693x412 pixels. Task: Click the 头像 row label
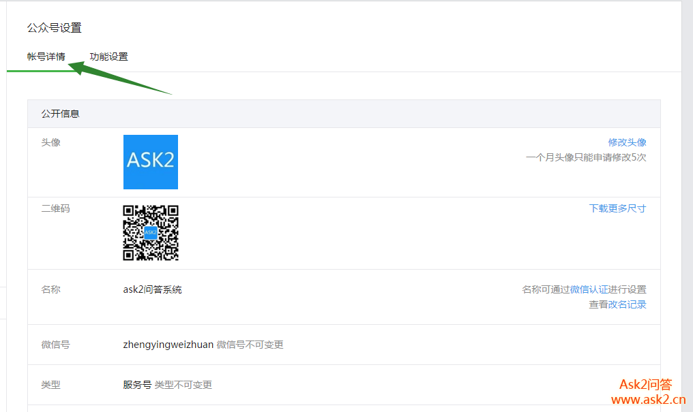tap(50, 142)
